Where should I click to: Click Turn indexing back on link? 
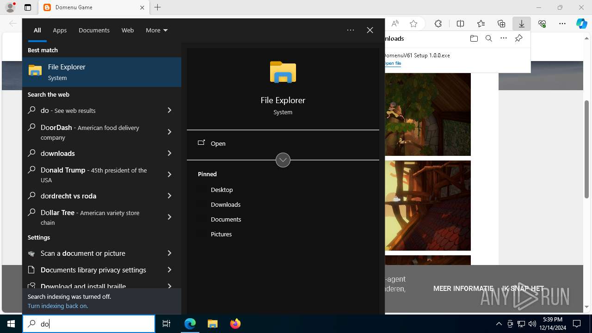[58, 306]
